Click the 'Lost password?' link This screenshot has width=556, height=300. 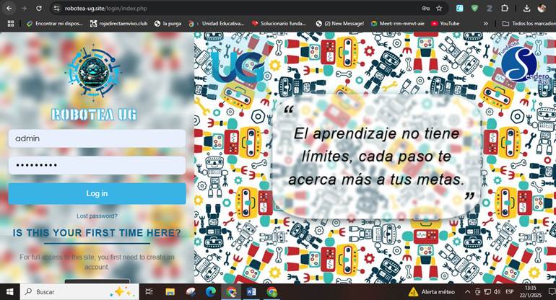coord(97,216)
